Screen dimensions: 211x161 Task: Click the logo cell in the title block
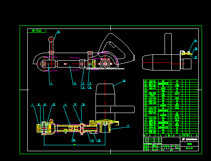point(189,139)
